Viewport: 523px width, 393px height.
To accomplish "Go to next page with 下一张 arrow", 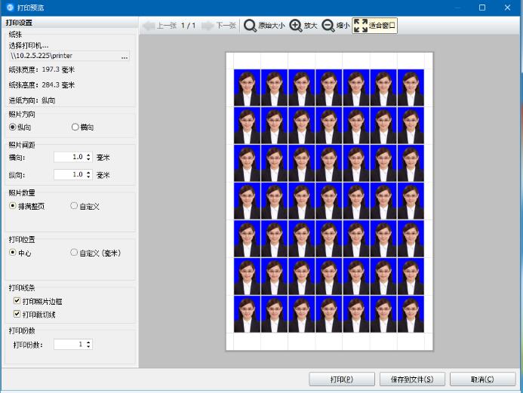I will (x=208, y=26).
